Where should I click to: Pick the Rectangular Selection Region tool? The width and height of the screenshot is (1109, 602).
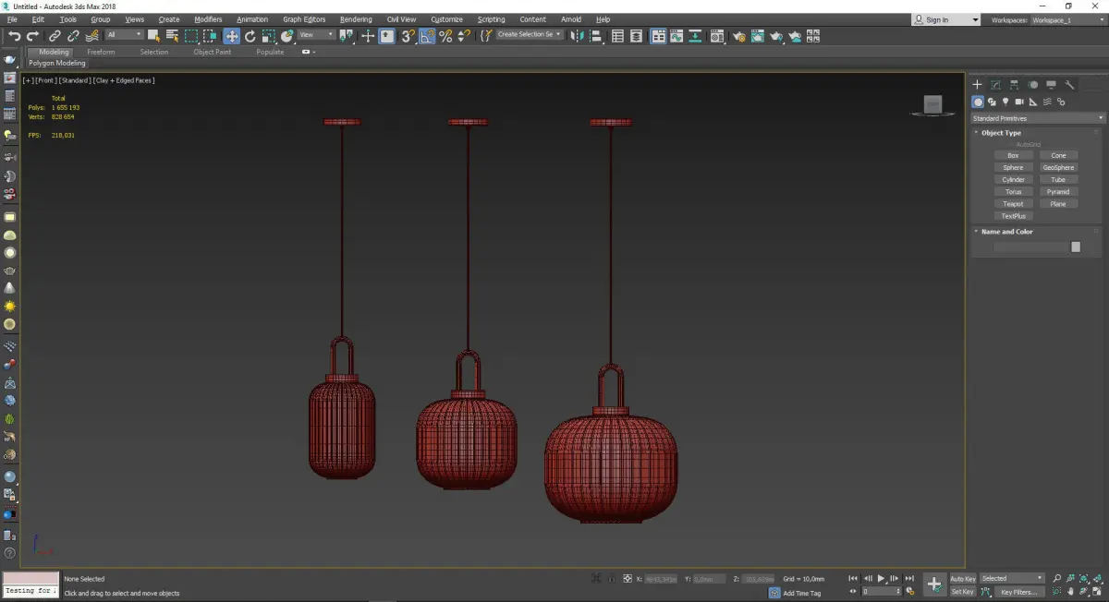pos(191,36)
